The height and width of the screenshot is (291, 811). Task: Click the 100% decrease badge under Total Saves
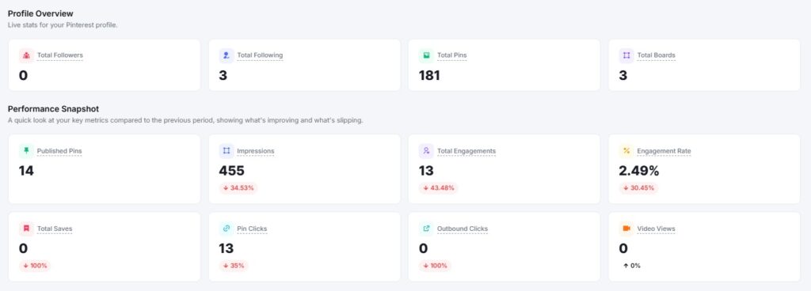pos(35,266)
